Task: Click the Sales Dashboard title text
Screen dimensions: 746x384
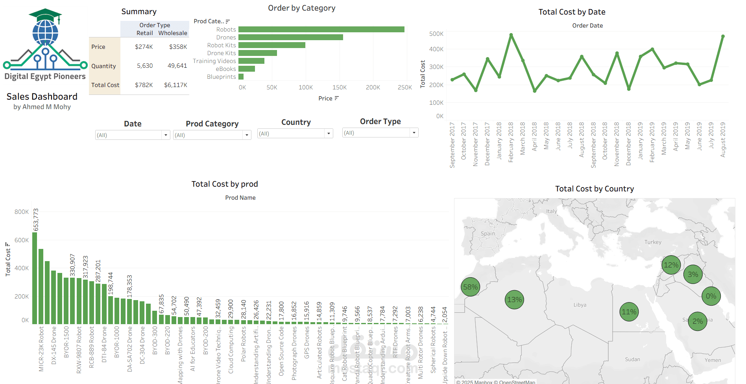Action: click(x=42, y=96)
